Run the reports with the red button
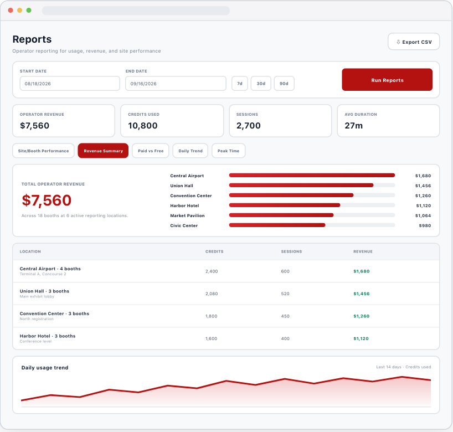Image resolution: width=453 pixels, height=432 pixels. pyautogui.click(x=387, y=80)
